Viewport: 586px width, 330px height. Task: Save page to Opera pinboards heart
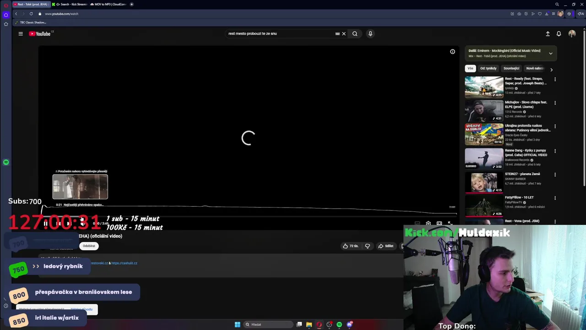pyautogui.click(x=540, y=14)
